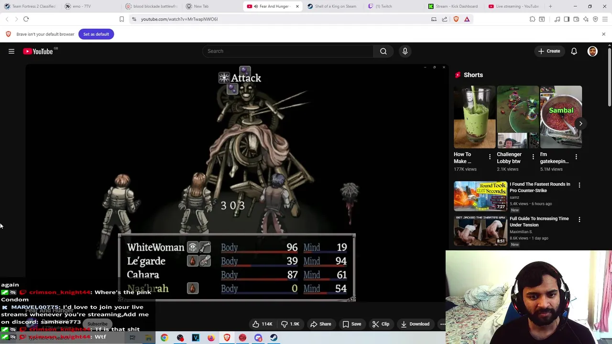The height and width of the screenshot is (344, 612).
Task: Switch to blood blockade battlefront tab
Action: 151,6
